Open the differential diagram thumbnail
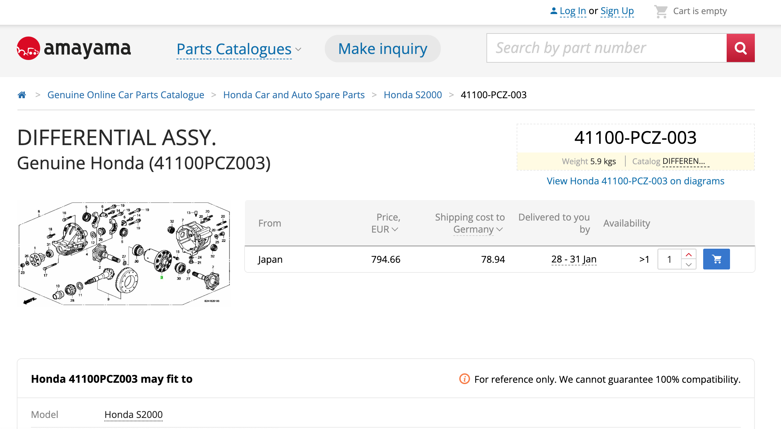The height and width of the screenshot is (429, 781). point(124,254)
